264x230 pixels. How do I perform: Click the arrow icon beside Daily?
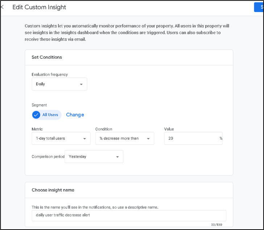[81, 84]
